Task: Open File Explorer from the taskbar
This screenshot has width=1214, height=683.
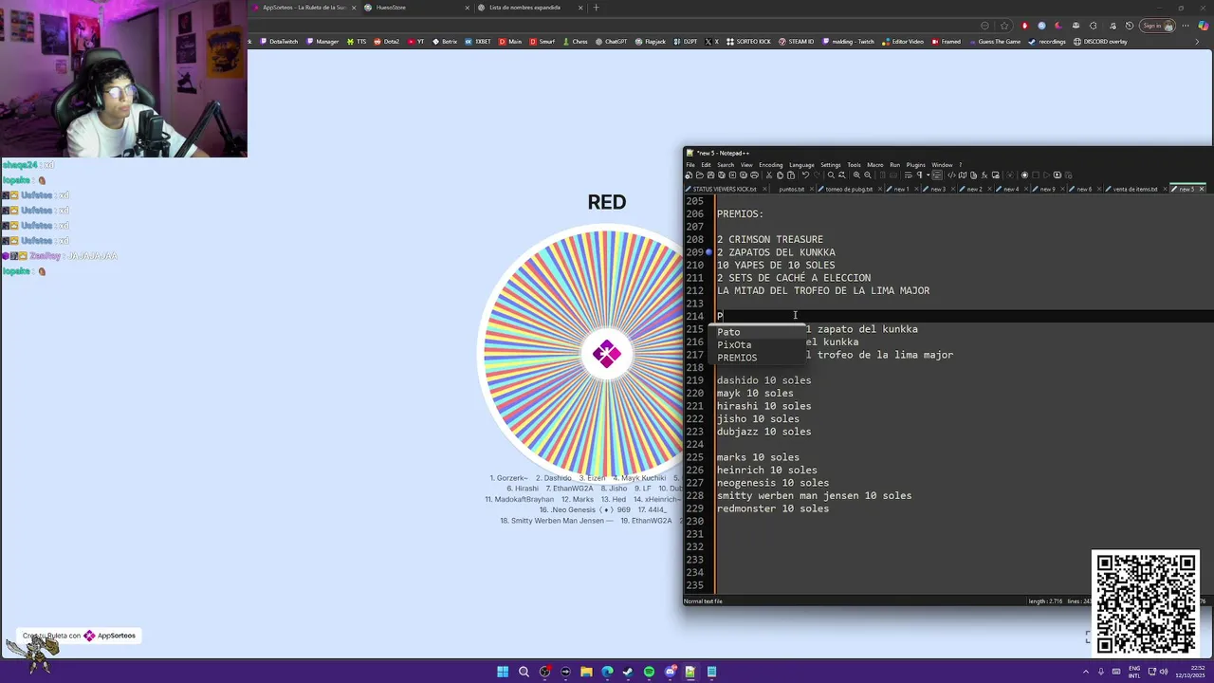Action: [x=586, y=672]
